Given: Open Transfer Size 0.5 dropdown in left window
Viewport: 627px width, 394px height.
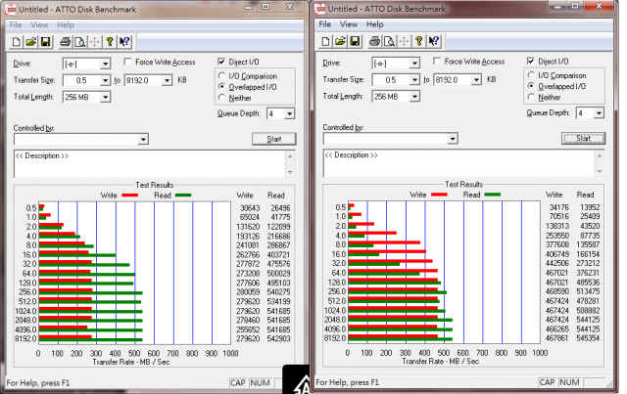Looking at the screenshot, I should coord(105,80).
